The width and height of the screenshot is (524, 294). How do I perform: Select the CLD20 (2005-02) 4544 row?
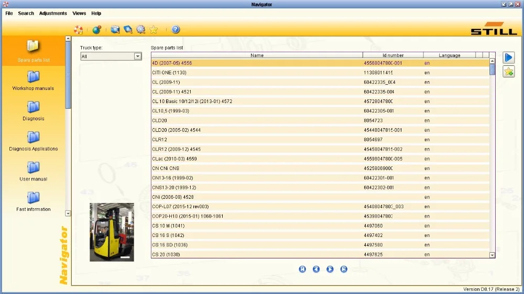pos(320,130)
